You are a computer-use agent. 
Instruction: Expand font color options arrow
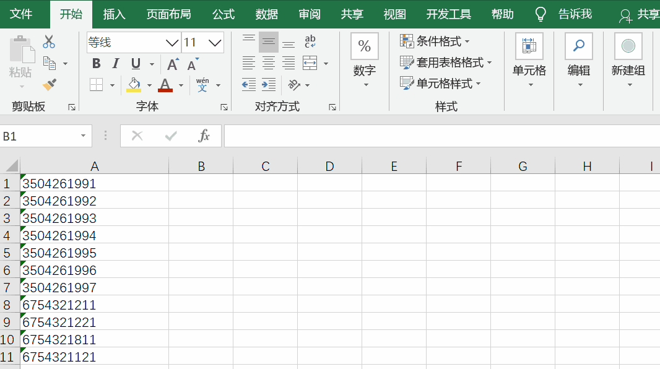pos(181,85)
